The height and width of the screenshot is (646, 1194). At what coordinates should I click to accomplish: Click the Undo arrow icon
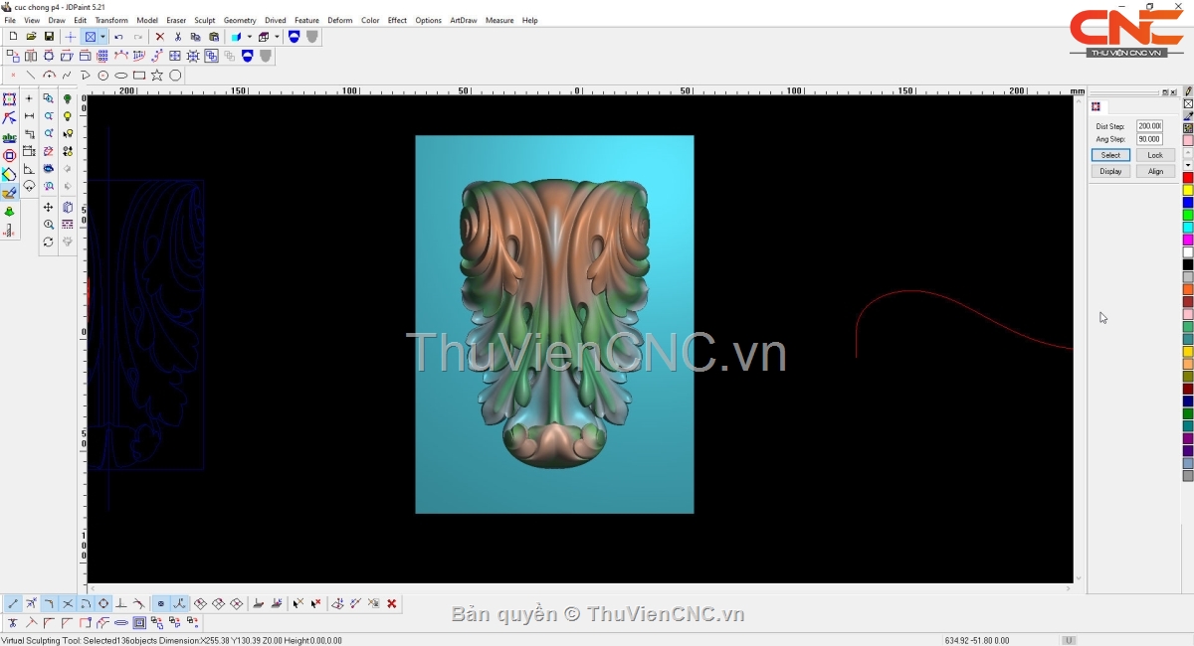[x=119, y=37]
